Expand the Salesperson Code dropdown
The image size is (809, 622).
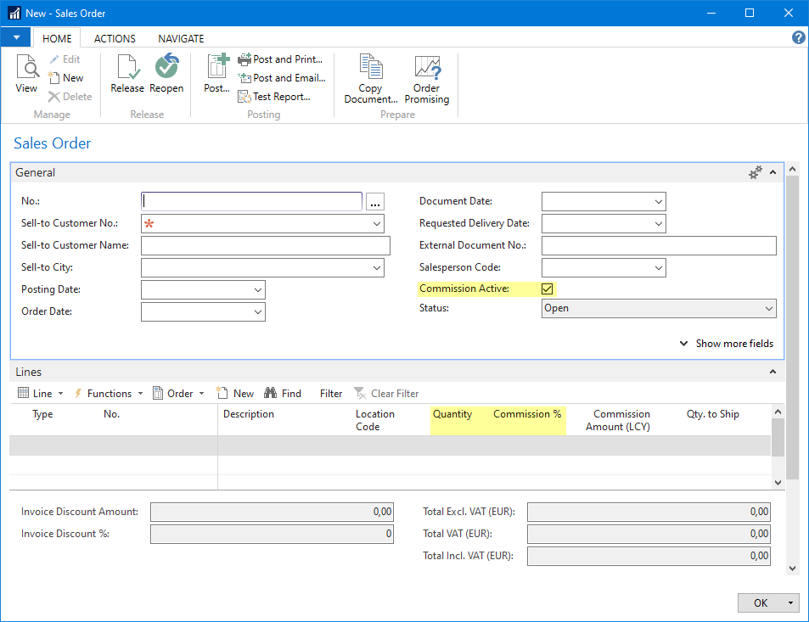pyautogui.click(x=658, y=268)
